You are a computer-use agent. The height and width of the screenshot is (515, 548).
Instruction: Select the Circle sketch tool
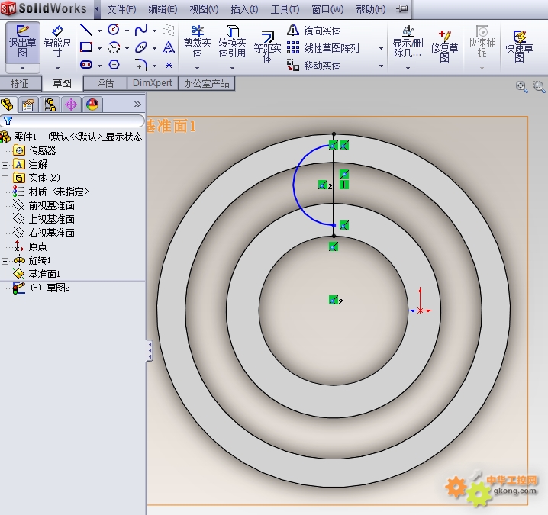click(x=114, y=30)
